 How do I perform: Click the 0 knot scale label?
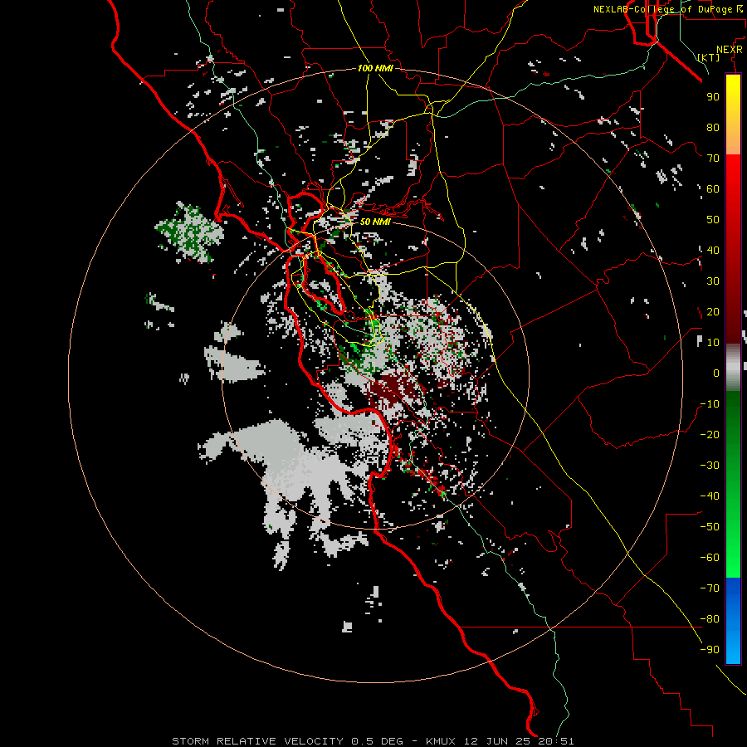tap(716, 373)
